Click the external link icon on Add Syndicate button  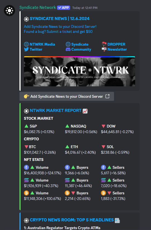(x=108, y=96)
